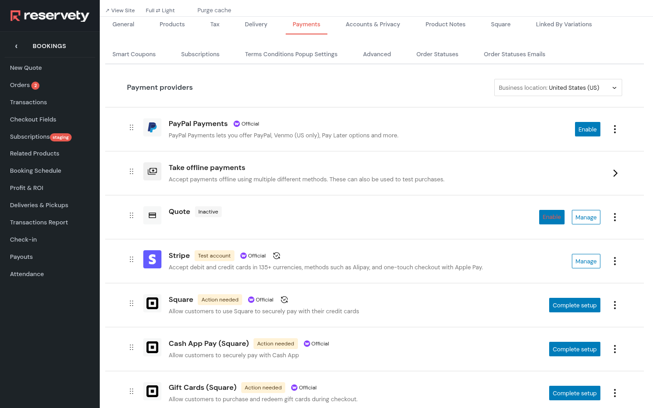
Task: Click Complete setup for Square
Action: (575, 305)
